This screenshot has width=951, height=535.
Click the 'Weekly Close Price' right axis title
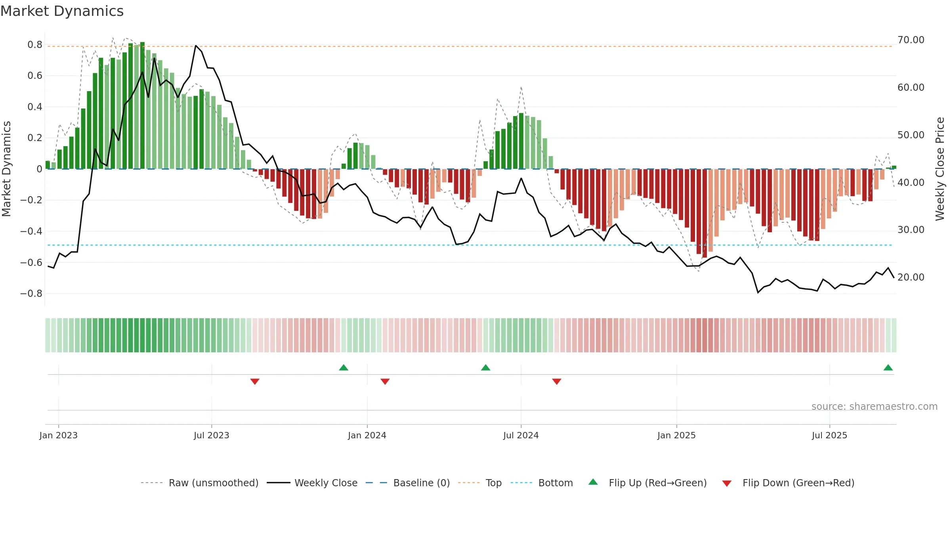click(x=940, y=169)
